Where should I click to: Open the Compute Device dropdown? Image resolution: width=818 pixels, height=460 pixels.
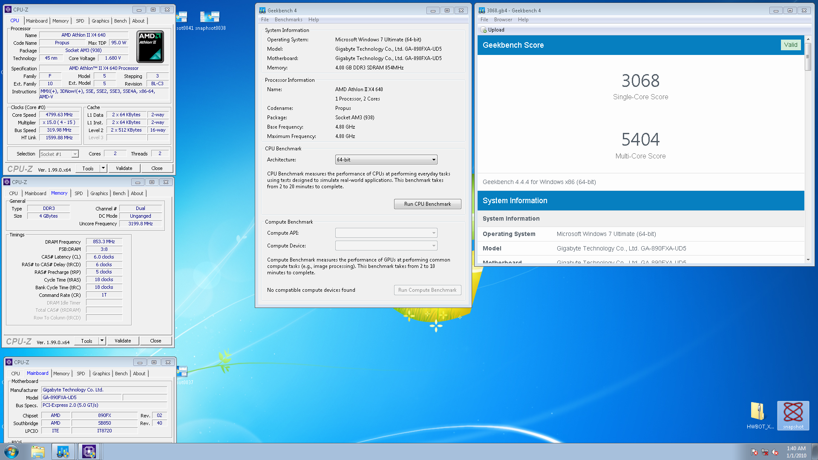[x=386, y=246]
